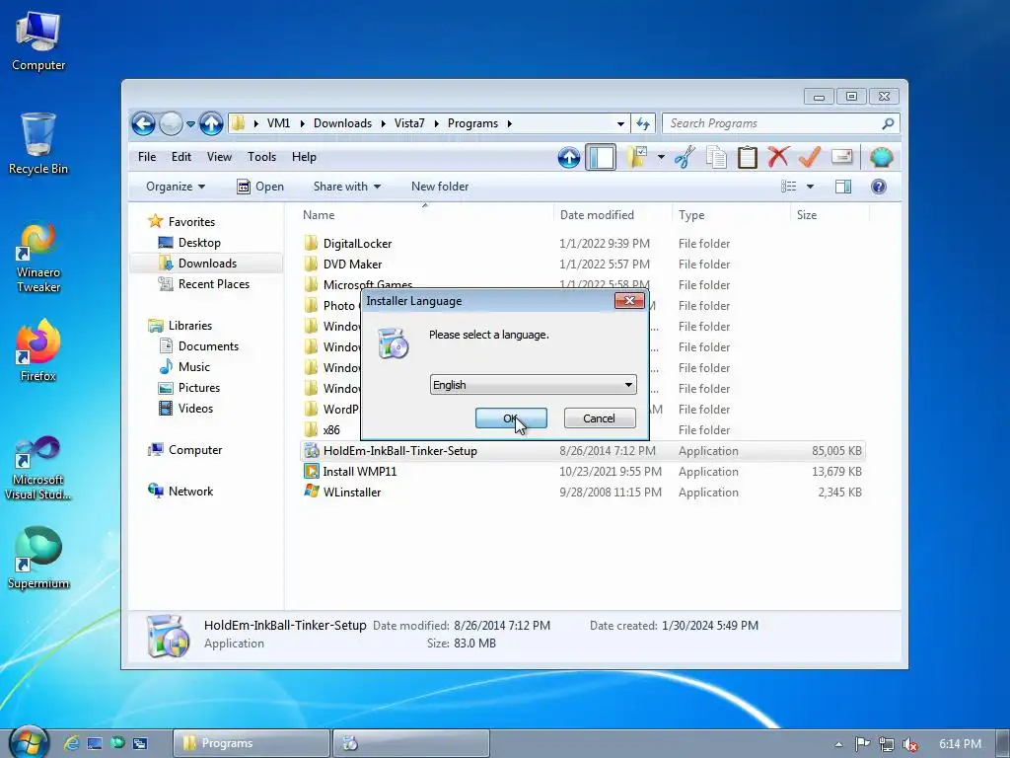The width and height of the screenshot is (1010, 758).
Task: Click the folder options icon with checkmark
Action: (637, 157)
